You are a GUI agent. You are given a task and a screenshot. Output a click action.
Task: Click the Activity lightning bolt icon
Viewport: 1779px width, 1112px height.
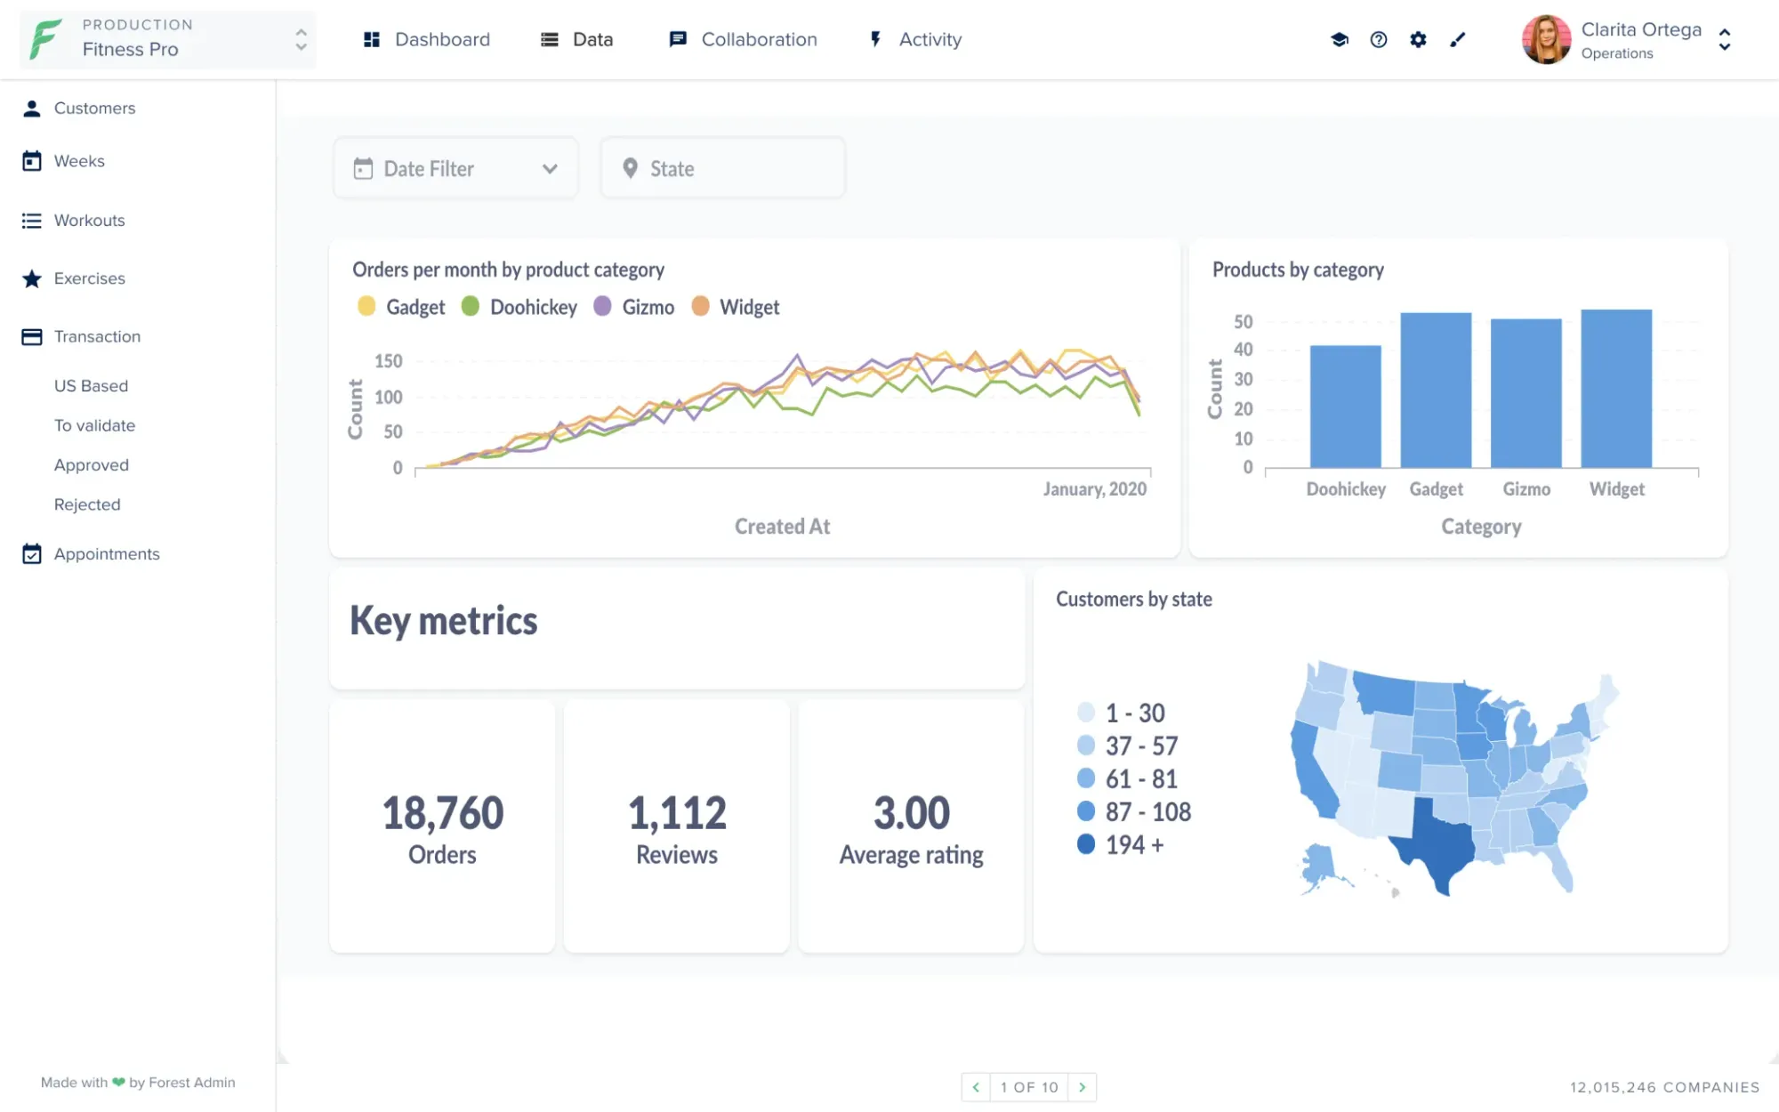click(x=875, y=39)
